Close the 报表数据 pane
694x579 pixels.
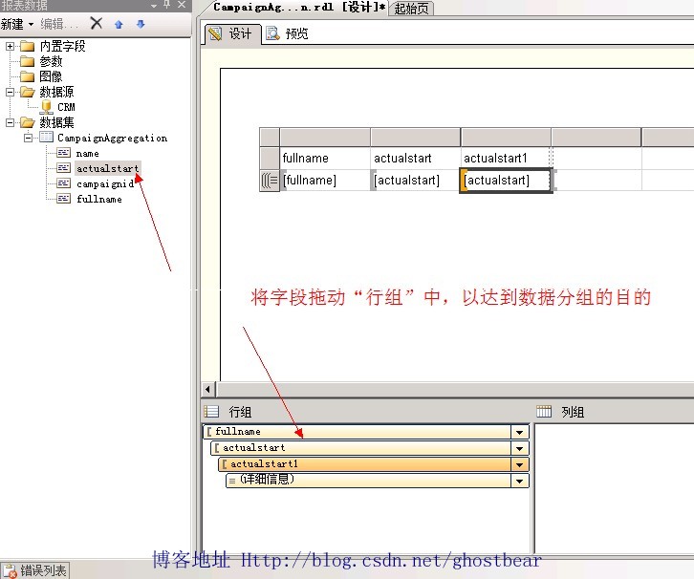coord(182,5)
